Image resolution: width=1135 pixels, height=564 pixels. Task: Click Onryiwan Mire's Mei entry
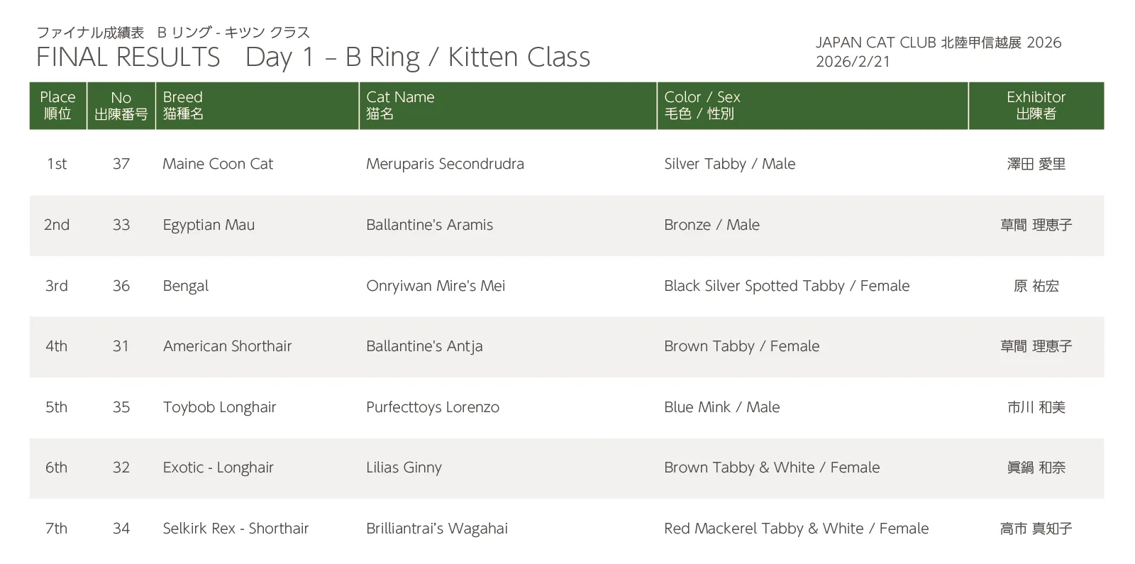(436, 286)
